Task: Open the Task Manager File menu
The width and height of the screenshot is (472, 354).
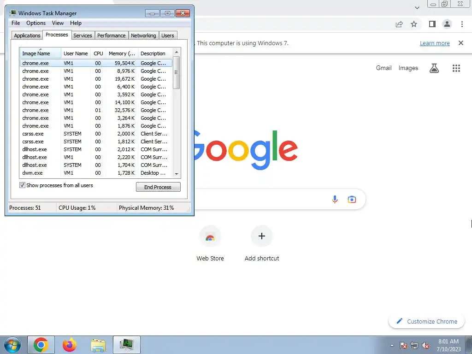Action: (16, 23)
